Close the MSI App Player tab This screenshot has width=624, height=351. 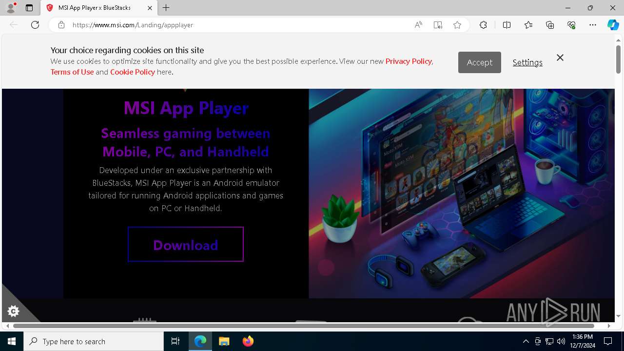coord(150,8)
